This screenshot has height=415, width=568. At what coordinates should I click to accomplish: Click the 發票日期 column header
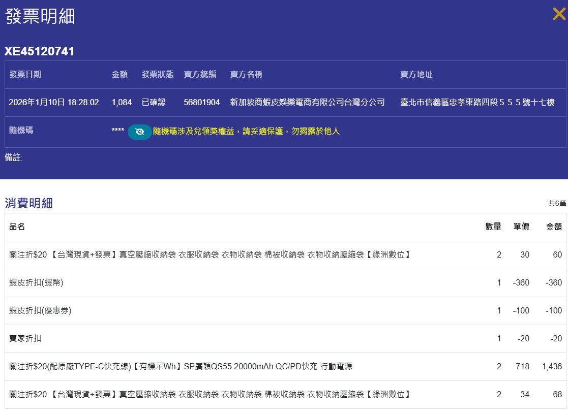pyautogui.click(x=25, y=74)
